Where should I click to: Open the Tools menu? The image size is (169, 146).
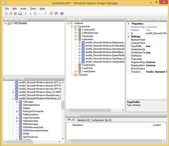[33, 9]
